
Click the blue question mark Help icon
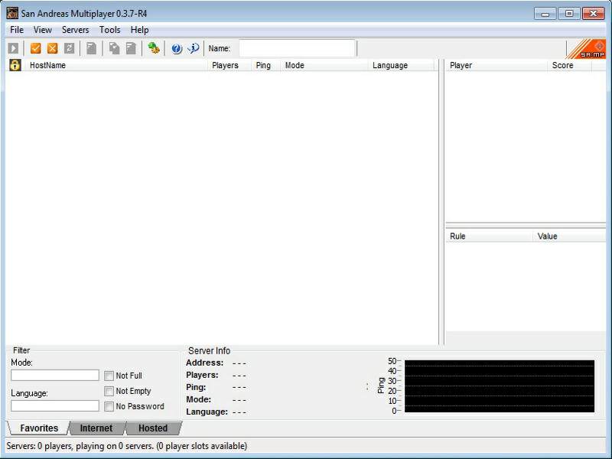[x=177, y=48]
